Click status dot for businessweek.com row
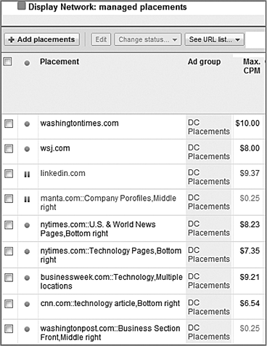The width and height of the screenshot is (267, 346). coord(27,278)
